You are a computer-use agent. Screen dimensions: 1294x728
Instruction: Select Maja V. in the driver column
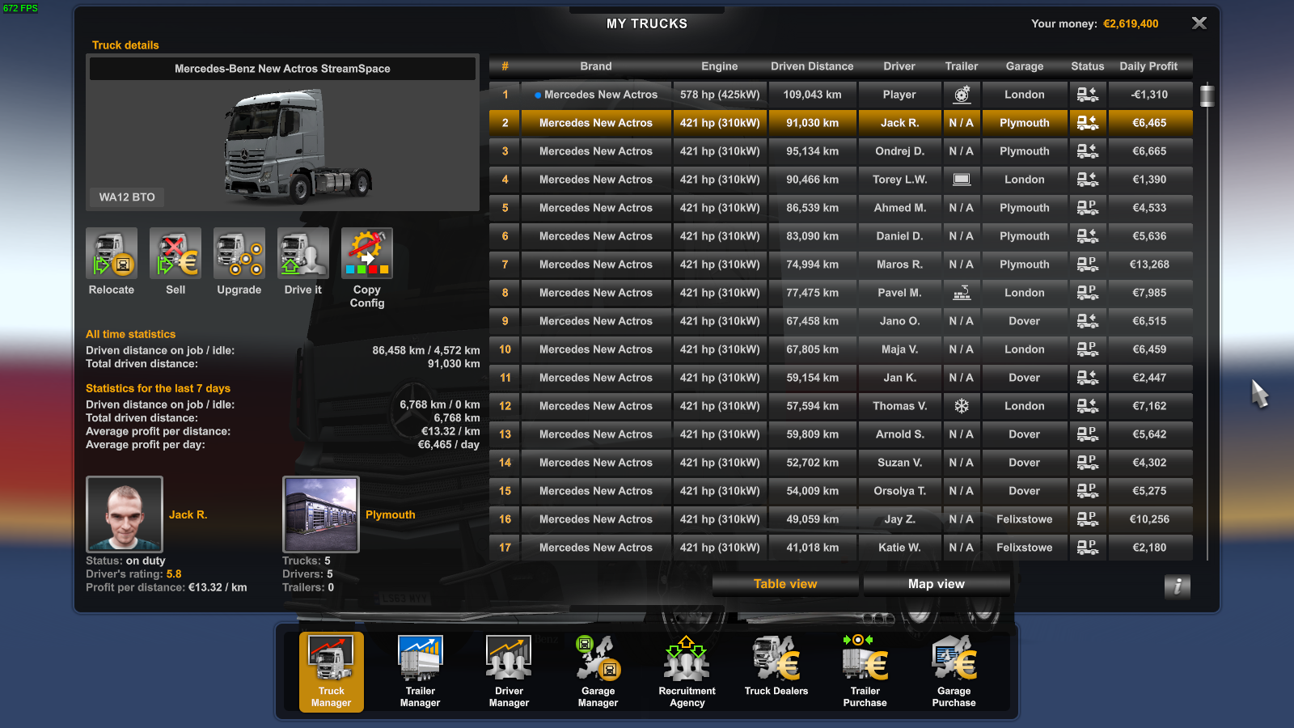(x=899, y=349)
